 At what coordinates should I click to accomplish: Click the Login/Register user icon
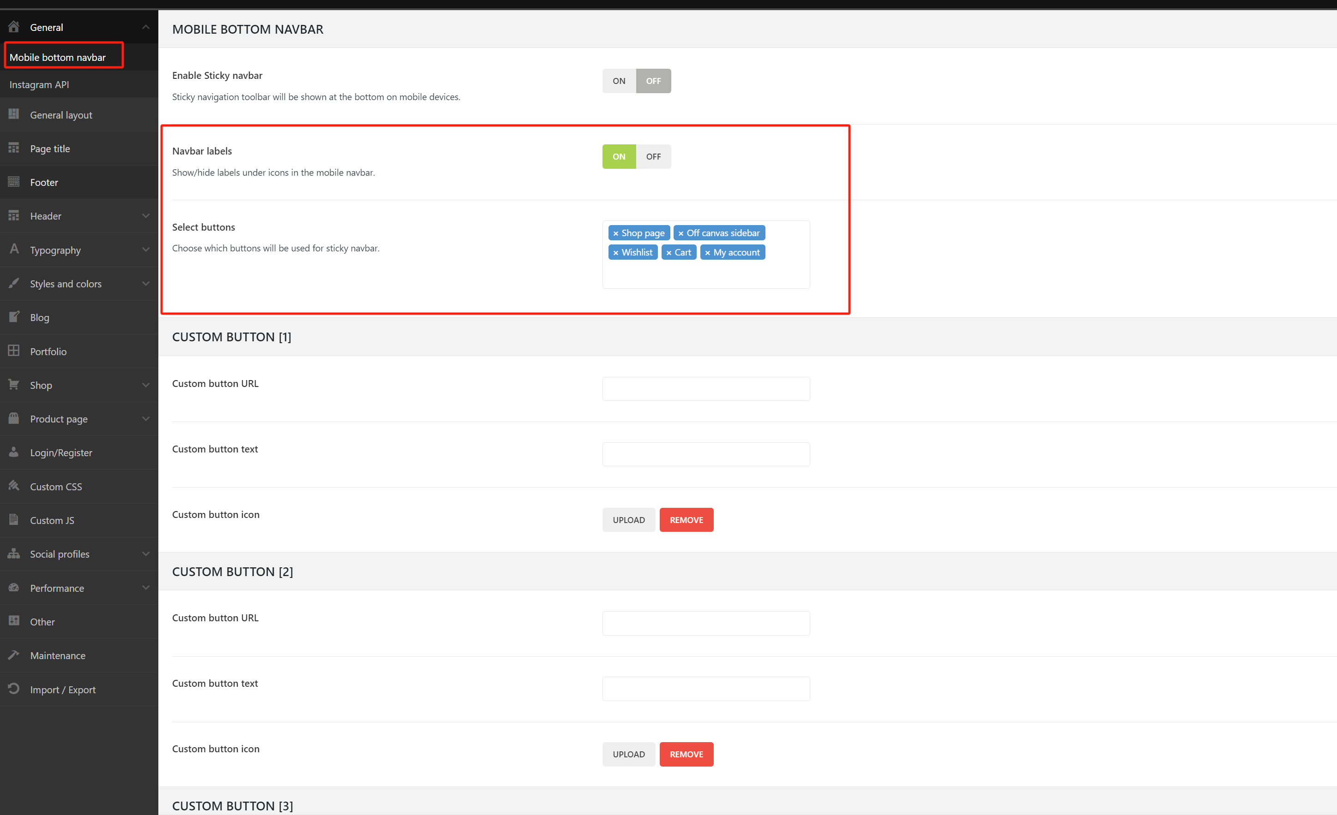pos(13,452)
